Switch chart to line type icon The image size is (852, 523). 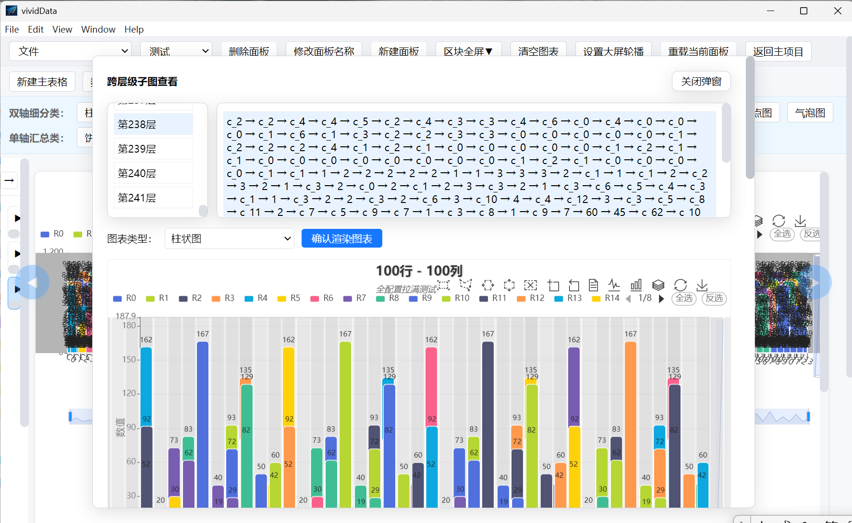(614, 285)
